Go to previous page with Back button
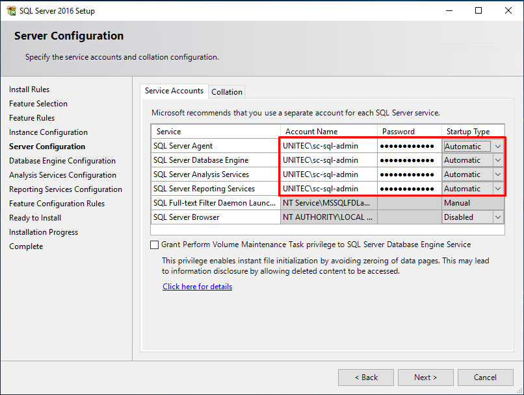 pos(366,377)
